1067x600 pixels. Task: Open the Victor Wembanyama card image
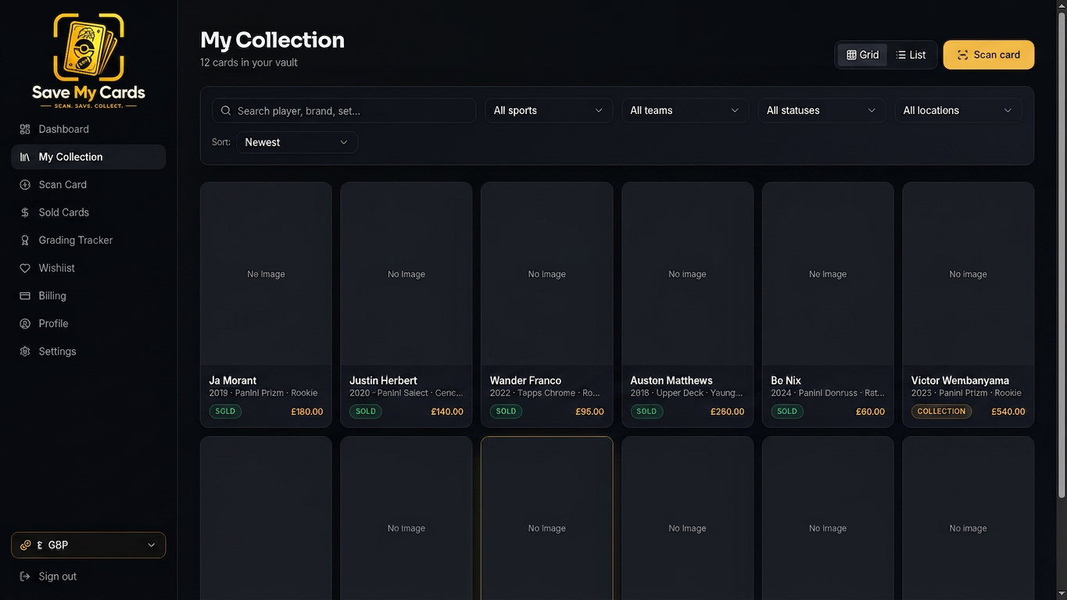click(x=969, y=274)
